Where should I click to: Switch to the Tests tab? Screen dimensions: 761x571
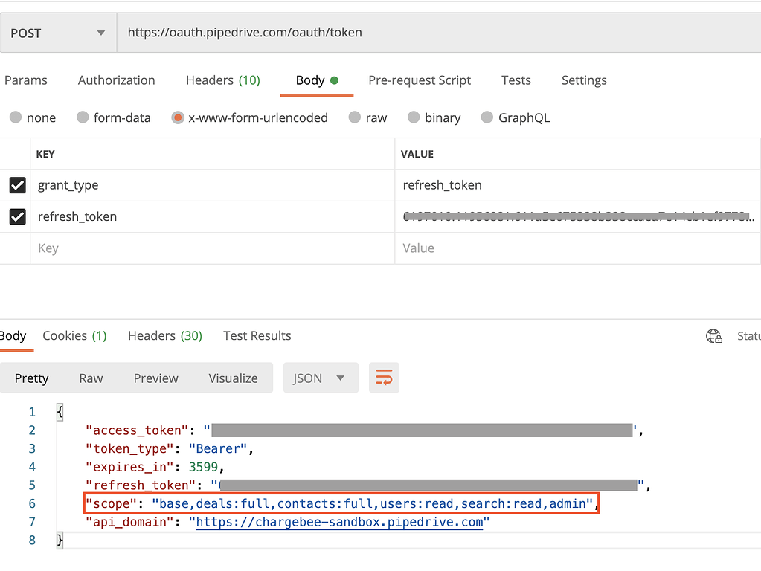click(516, 80)
